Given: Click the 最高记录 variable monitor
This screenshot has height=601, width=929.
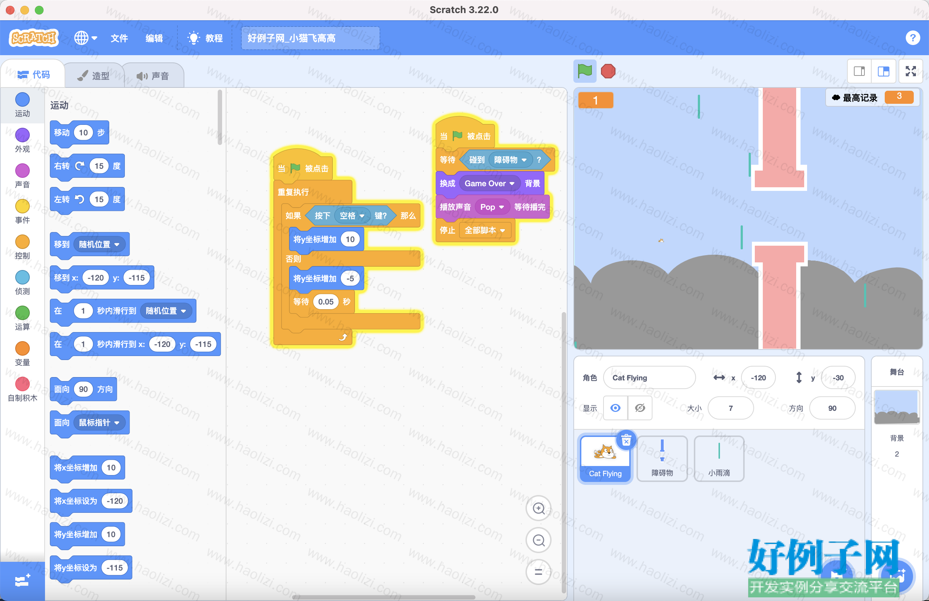Looking at the screenshot, I should point(872,98).
